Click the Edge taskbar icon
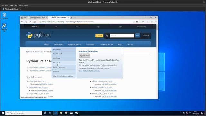 56,113
